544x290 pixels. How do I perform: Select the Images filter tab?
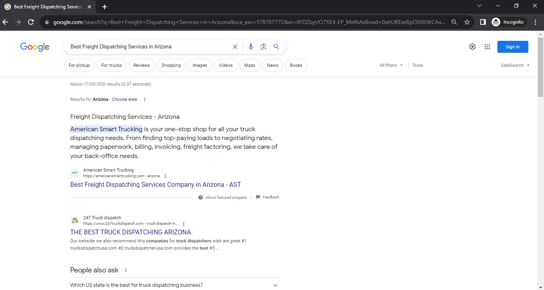(x=200, y=65)
